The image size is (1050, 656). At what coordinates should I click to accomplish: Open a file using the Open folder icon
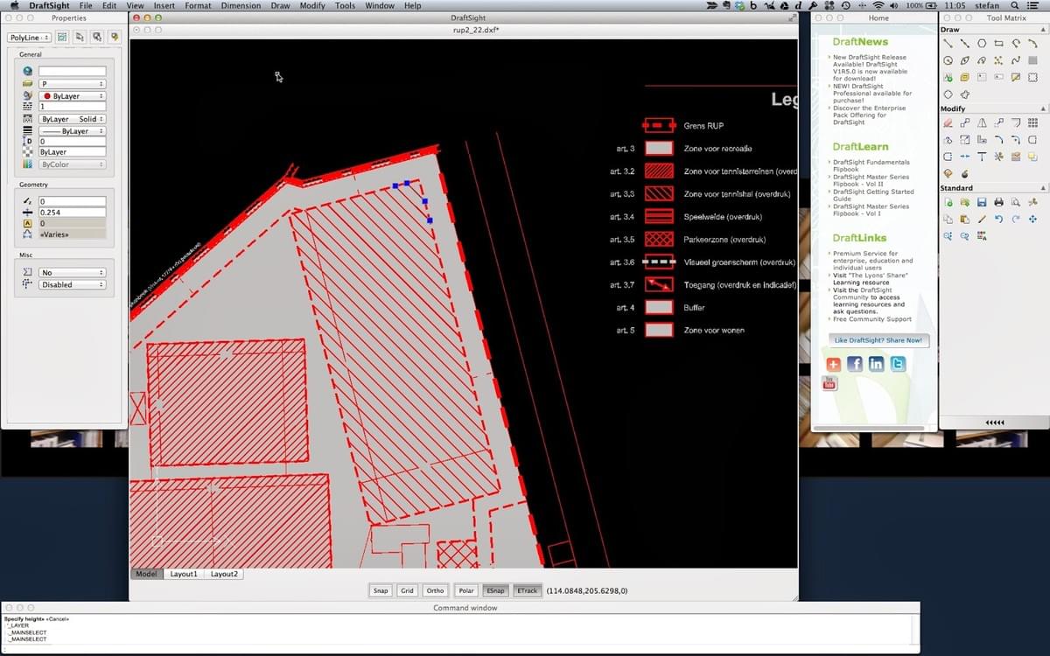pyautogui.click(x=964, y=202)
